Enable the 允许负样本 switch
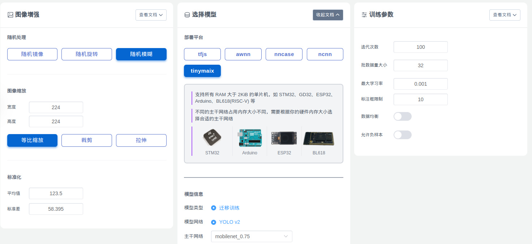Viewport: 532px width, 244px height. pos(403,134)
